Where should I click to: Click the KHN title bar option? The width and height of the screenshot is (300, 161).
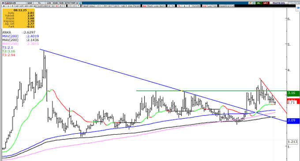pyautogui.click(x=55, y=3)
